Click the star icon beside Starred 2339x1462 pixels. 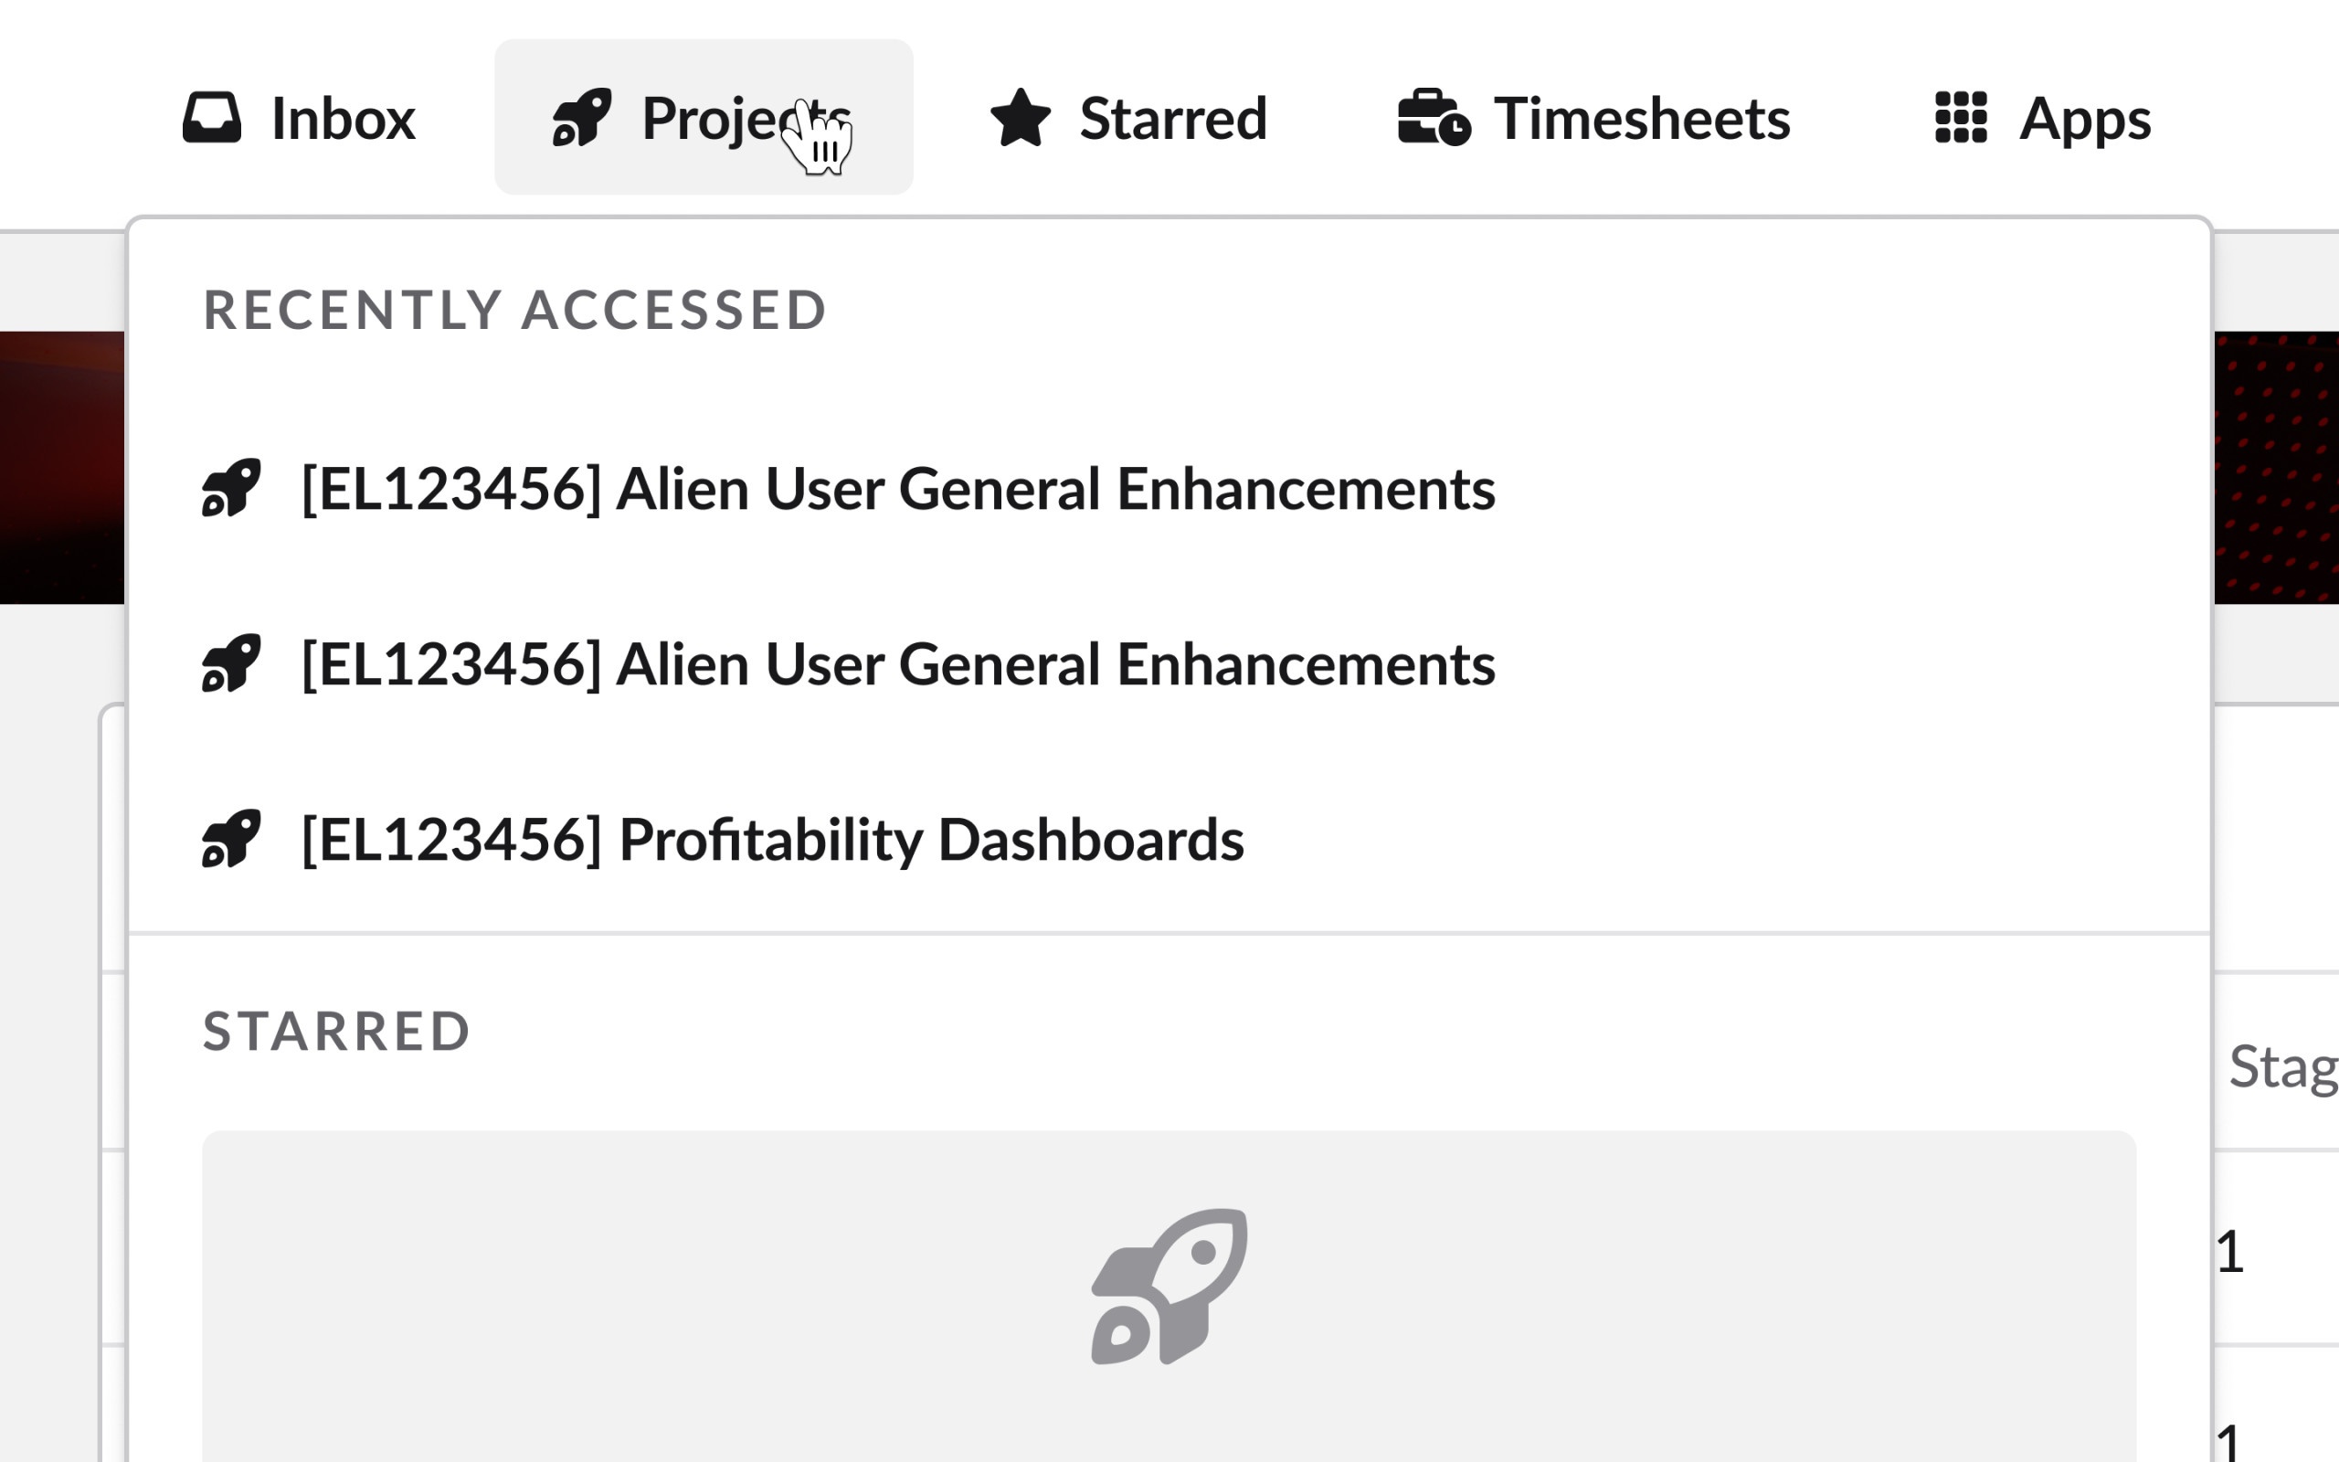tap(1021, 118)
